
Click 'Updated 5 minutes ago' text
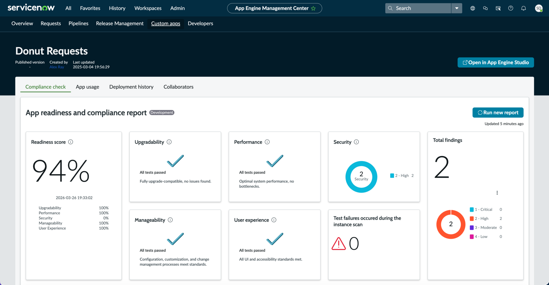pos(504,124)
